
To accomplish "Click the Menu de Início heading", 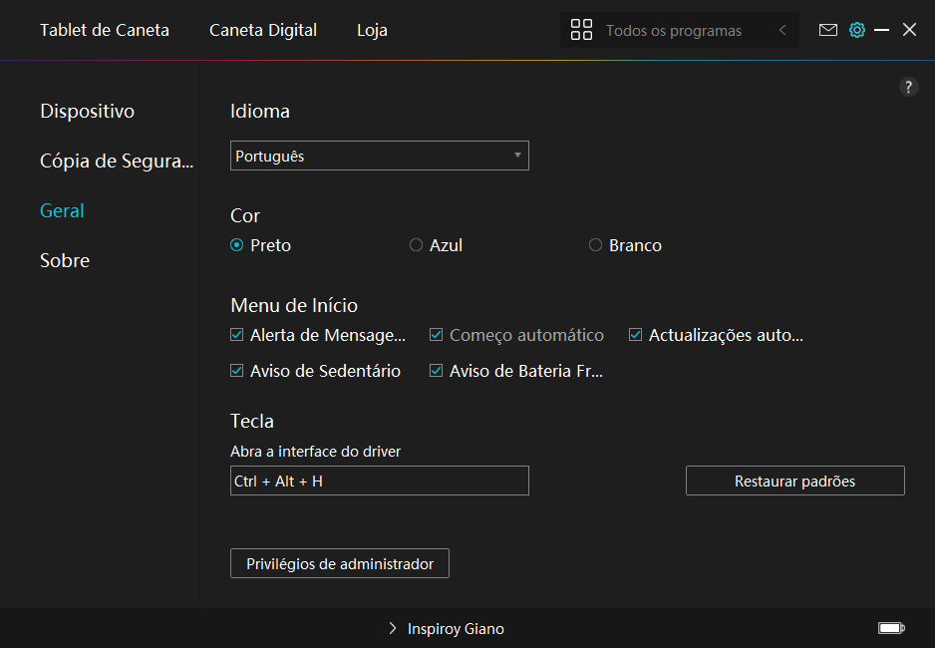I will (x=294, y=305).
